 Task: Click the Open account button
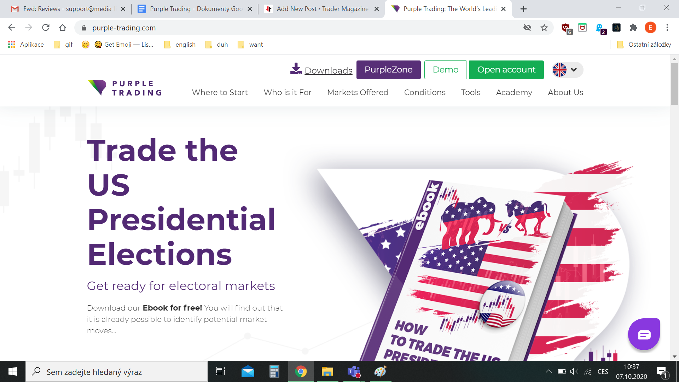click(x=506, y=70)
